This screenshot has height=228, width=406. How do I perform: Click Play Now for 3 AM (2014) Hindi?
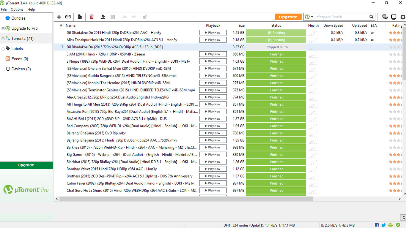213,54
